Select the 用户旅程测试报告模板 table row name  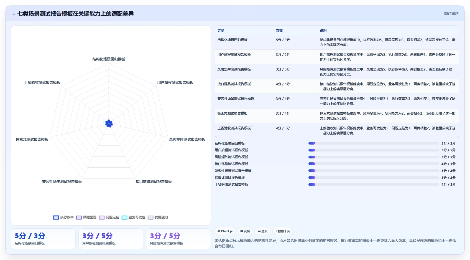coord(234,55)
